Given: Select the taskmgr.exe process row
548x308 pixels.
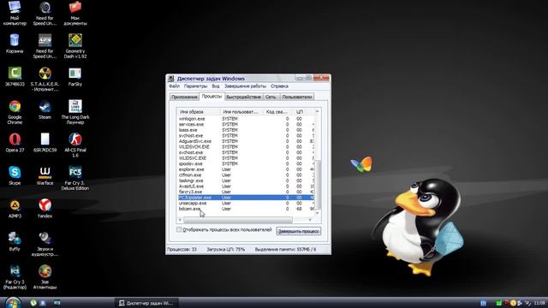Looking at the screenshot, I should pyautogui.click(x=246, y=181).
